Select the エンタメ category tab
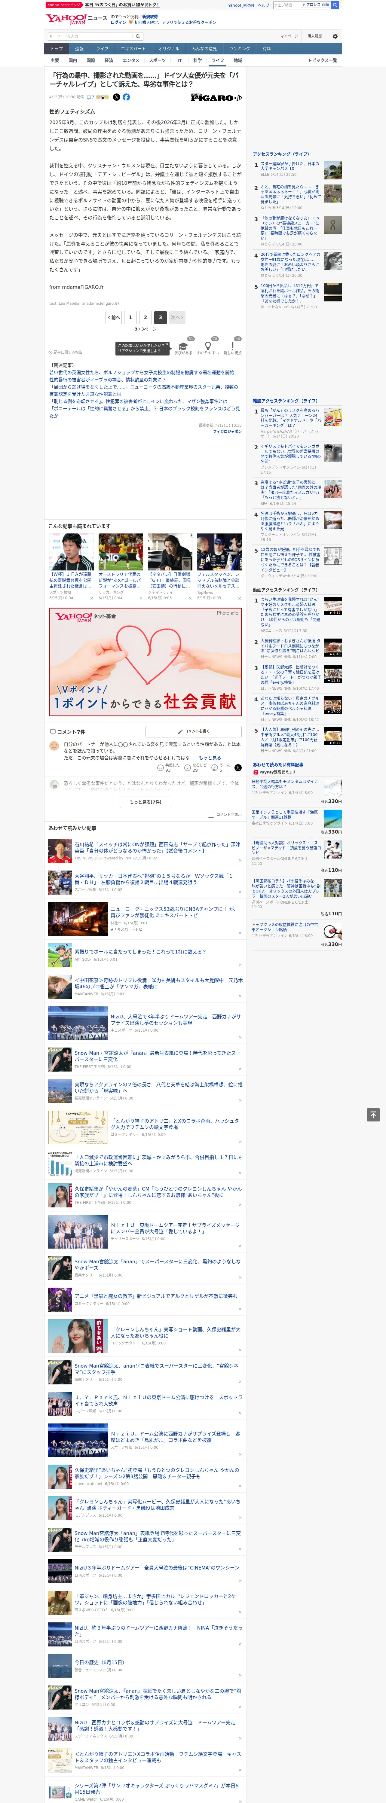The image size is (386, 1803). pos(131,60)
